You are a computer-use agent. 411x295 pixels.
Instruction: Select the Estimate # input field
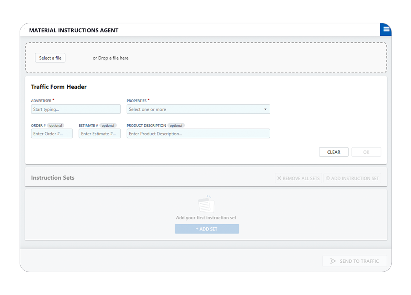99,134
